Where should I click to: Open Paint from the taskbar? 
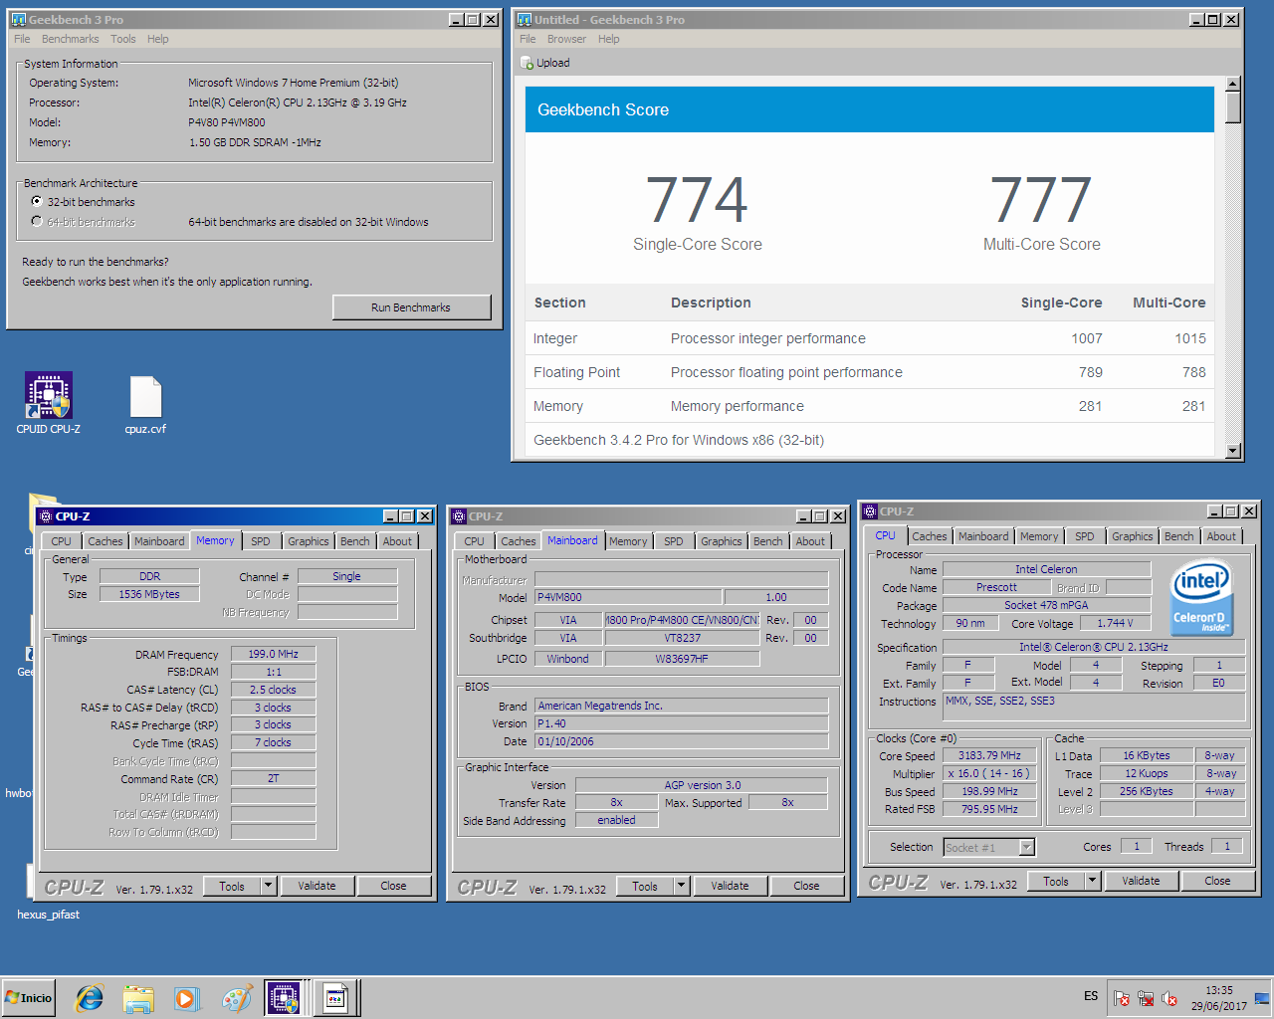click(x=236, y=998)
